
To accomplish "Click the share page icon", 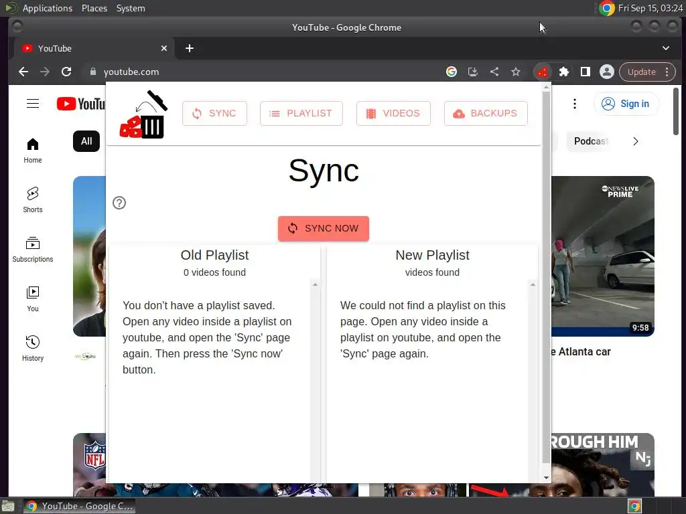I will 494,72.
